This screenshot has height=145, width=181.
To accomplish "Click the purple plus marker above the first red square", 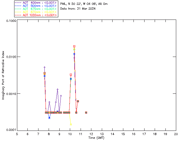I will 45,67.
